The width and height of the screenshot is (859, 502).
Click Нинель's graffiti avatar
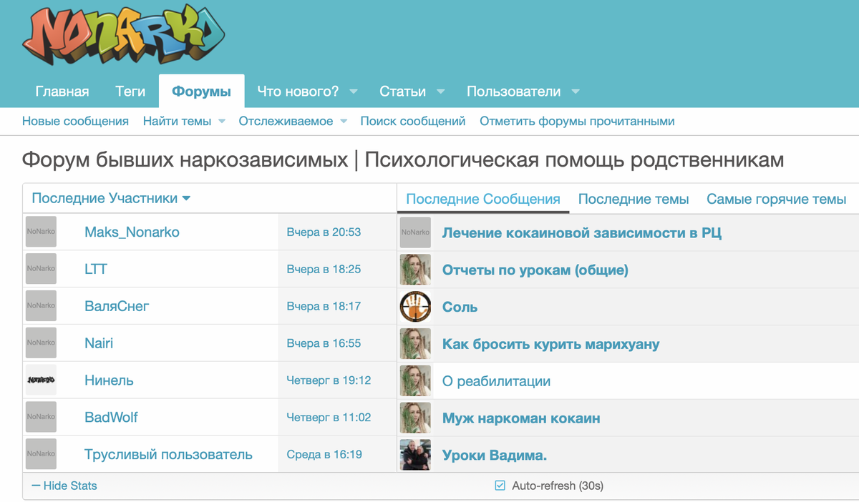point(40,380)
